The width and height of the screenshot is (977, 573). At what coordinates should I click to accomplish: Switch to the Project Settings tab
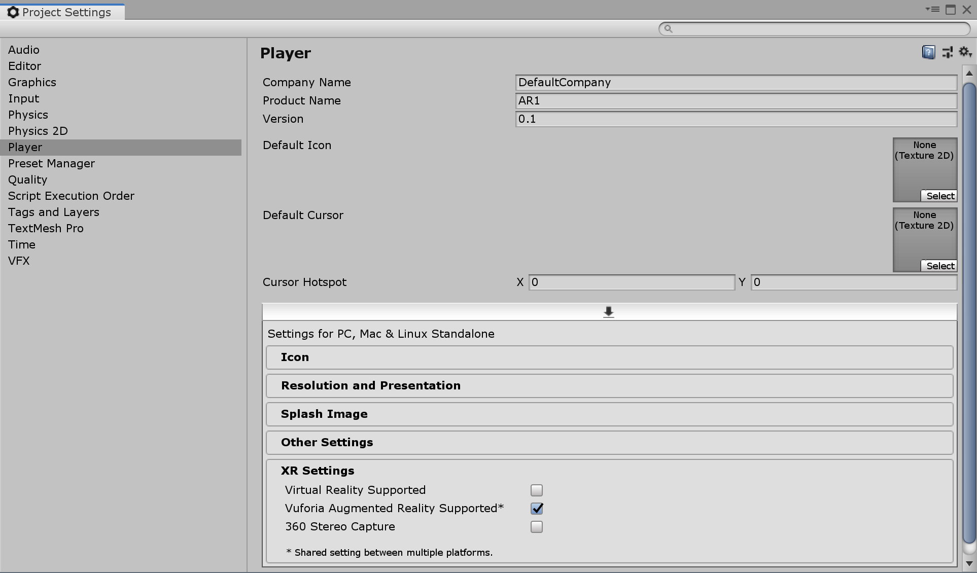tap(62, 12)
